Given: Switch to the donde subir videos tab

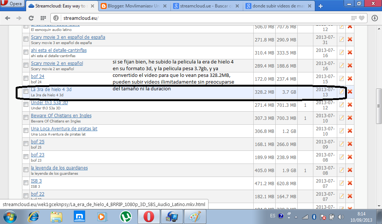Looking at the screenshot, I should pos(278,6).
